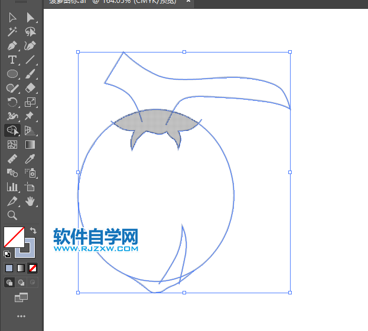Select the Shaper tool
This screenshot has height=331, width=368.
12,88
